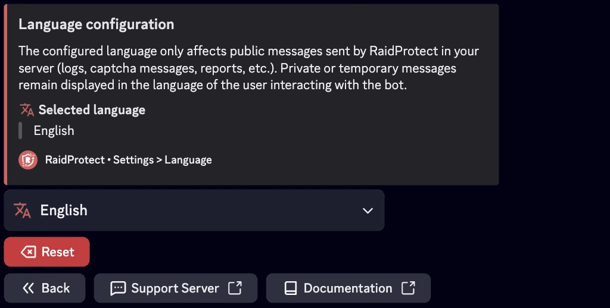
Task: Click the translate icon beside Selected language
Action: [26, 110]
